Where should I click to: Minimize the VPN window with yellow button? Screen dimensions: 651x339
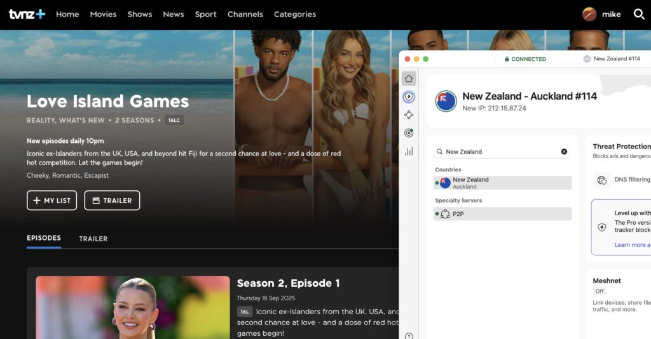tap(416, 59)
